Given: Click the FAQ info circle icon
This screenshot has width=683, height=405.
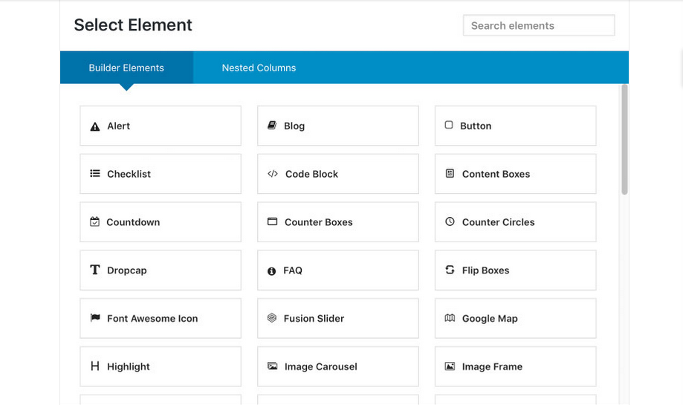Looking at the screenshot, I should tap(272, 271).
